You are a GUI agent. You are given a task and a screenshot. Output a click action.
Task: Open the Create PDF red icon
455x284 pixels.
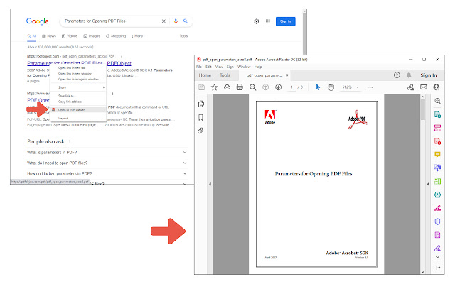point(438,141)
